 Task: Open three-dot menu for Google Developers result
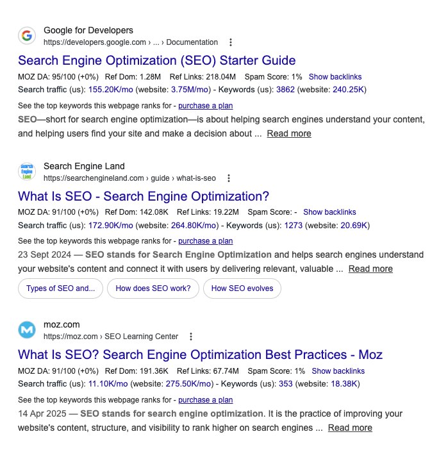coord(231,42)
